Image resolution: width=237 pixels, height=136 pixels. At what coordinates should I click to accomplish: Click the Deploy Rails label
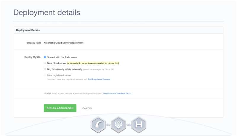click(34, 43)
